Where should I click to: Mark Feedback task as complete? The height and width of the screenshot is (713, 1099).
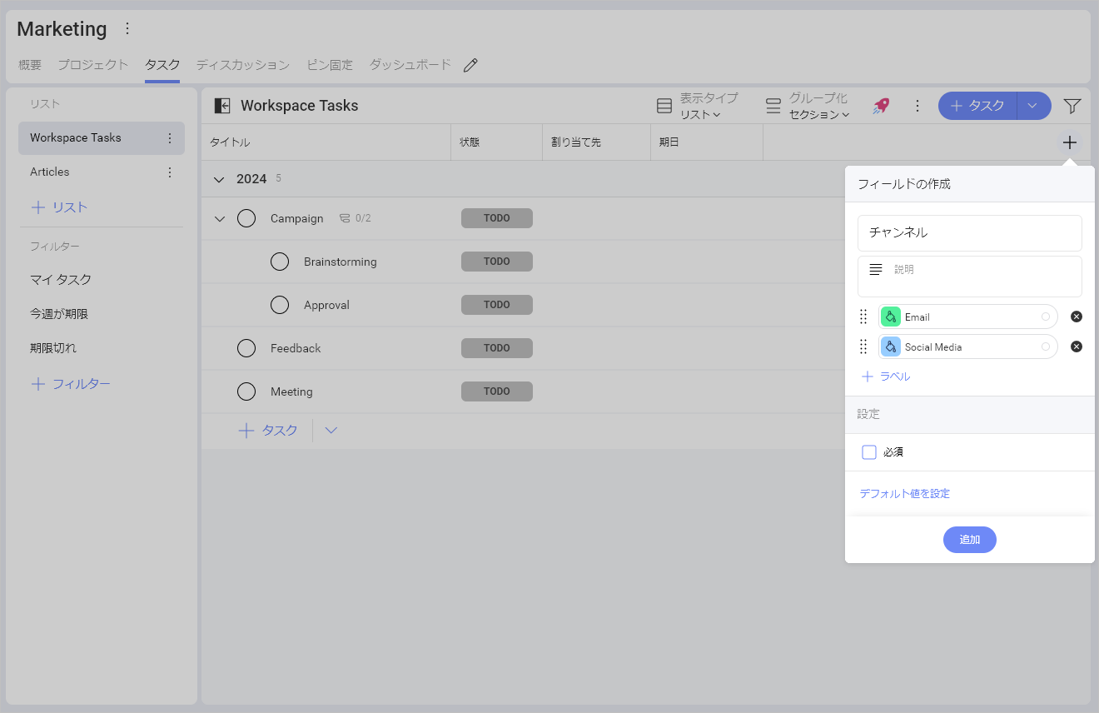coord(246,348)
